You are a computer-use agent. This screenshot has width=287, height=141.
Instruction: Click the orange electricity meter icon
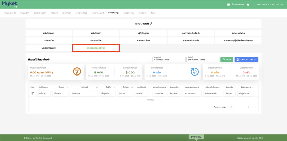77,72
